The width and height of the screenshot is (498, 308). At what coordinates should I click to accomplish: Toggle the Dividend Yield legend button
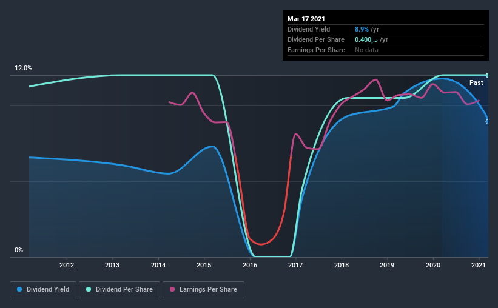coord(43,290)
